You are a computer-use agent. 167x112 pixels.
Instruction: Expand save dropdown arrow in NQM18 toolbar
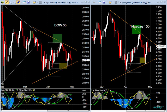coord(107,2)
